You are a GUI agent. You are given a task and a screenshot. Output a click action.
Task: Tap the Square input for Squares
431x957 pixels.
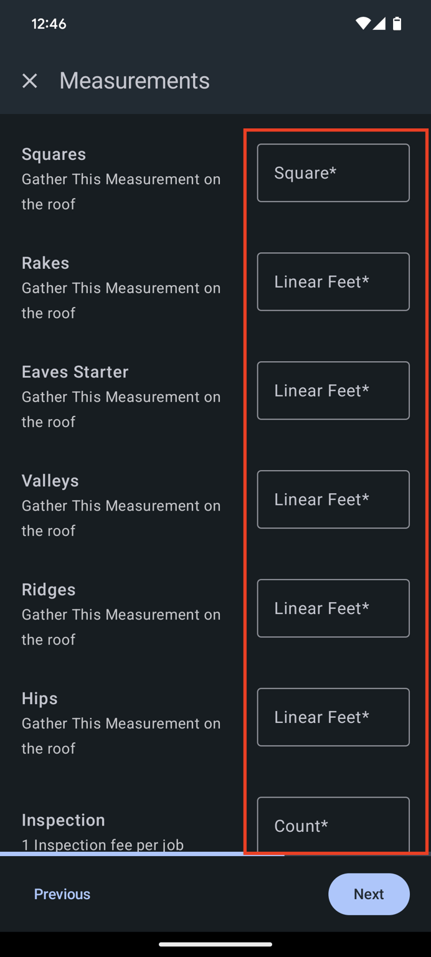(333, 172)
